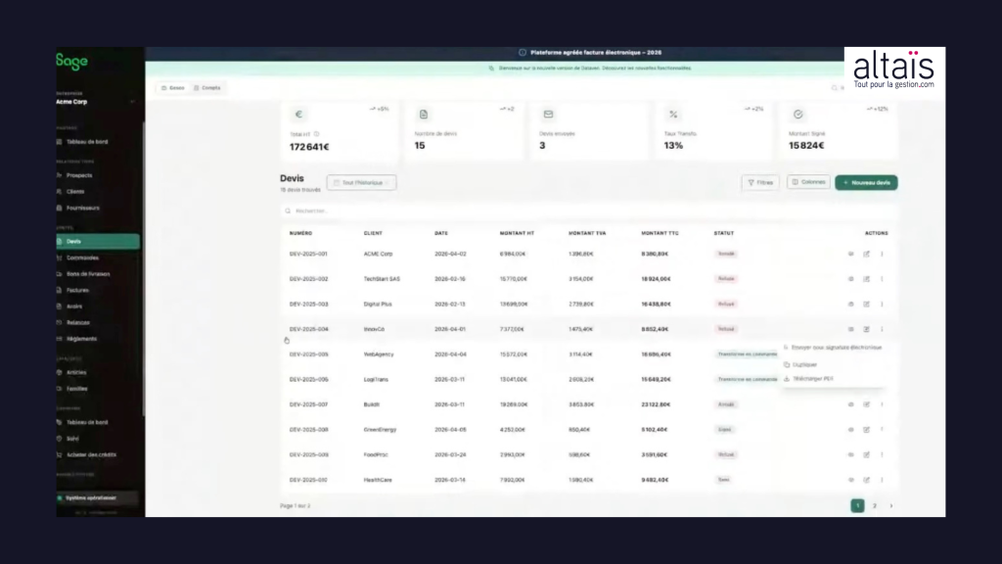
Task: Open more actions for GreenEnergy row
Action: click(x=882, y=430)
